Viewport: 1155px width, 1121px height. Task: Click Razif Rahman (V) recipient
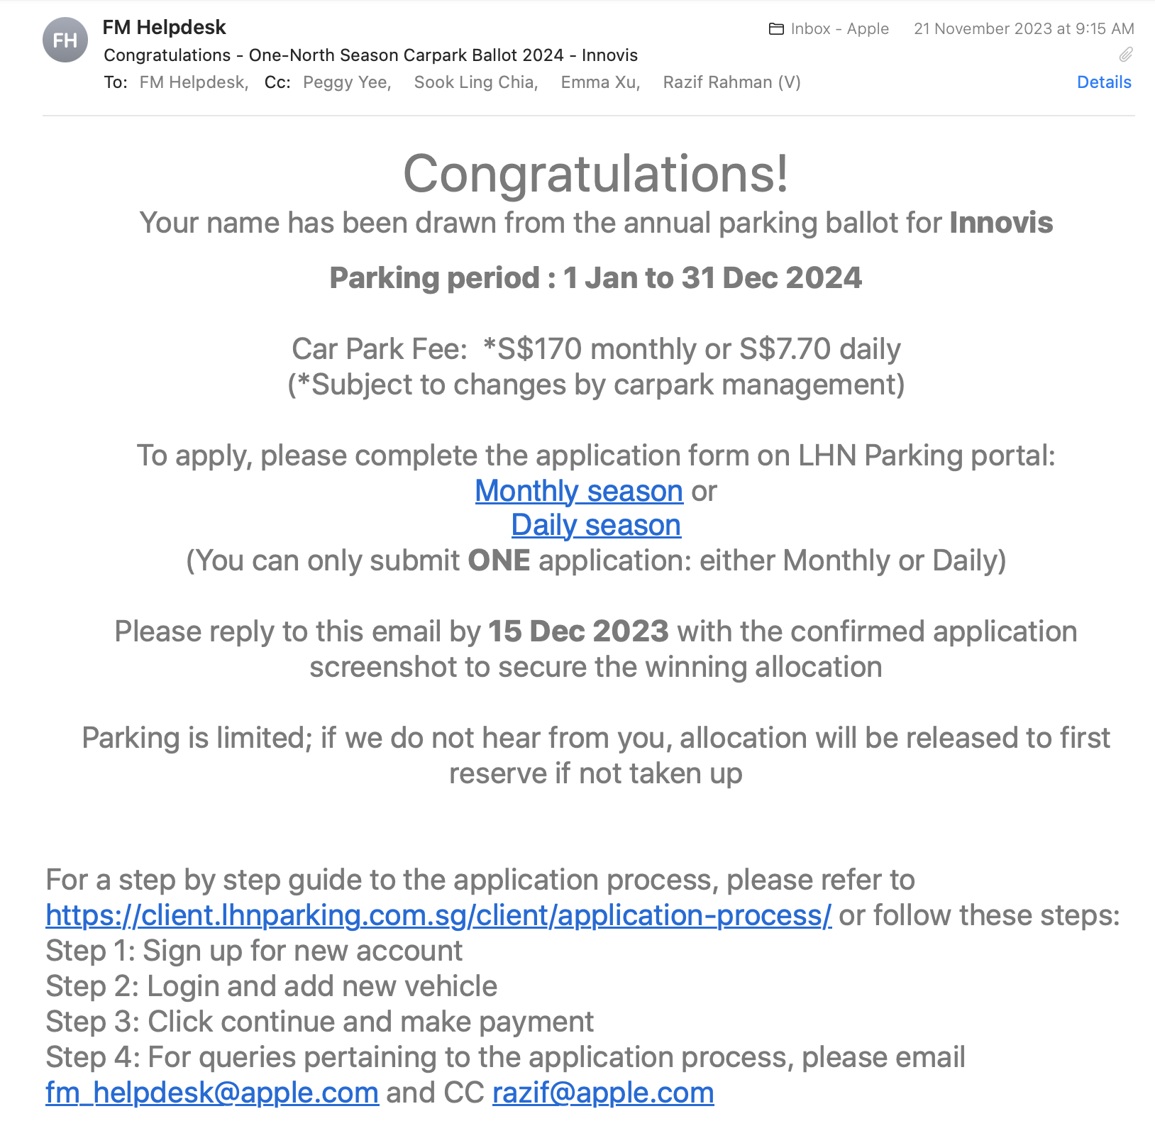tap(731, 82)
